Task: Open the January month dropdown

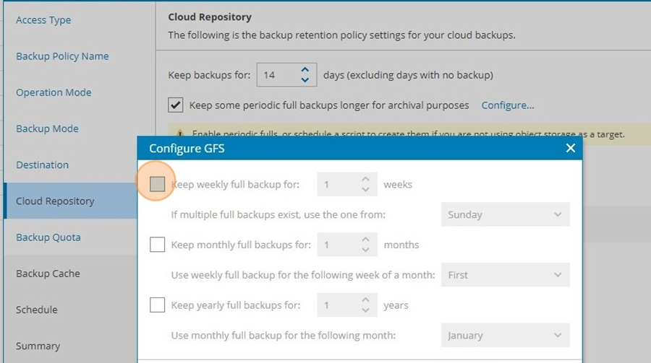Action: (x=506, y=336)
